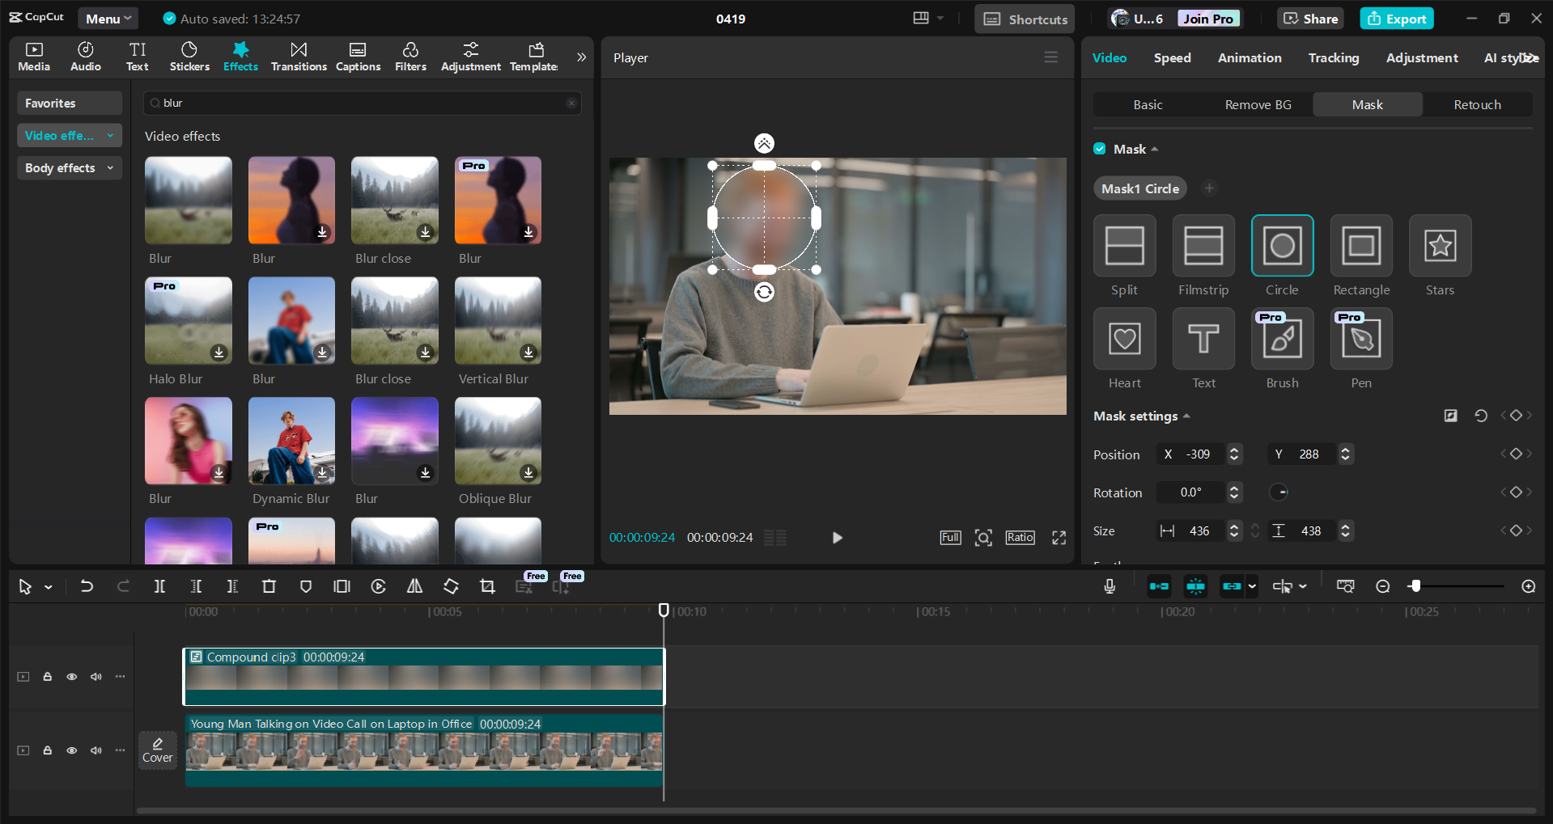Open the Captions panel
Viewport: 1553px width, 824px height.
click(358, 57)
